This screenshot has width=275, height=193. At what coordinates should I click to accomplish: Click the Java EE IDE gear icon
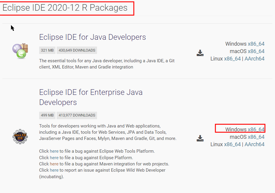click(20, 137)
